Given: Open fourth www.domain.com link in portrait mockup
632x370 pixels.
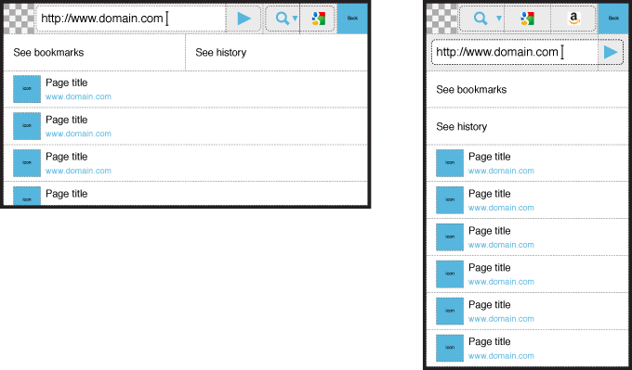Looking at the screenshot, I should pos(501,282).
